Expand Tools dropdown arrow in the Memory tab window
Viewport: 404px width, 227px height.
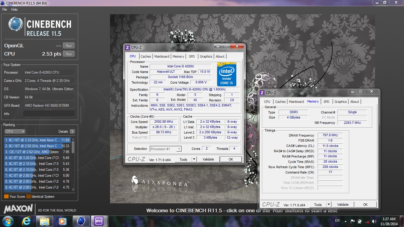[x=329, y=205]
